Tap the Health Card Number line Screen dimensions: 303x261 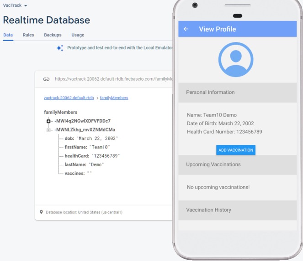coord(224,132)
